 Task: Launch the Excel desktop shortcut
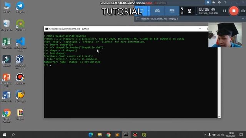(7, 43)
